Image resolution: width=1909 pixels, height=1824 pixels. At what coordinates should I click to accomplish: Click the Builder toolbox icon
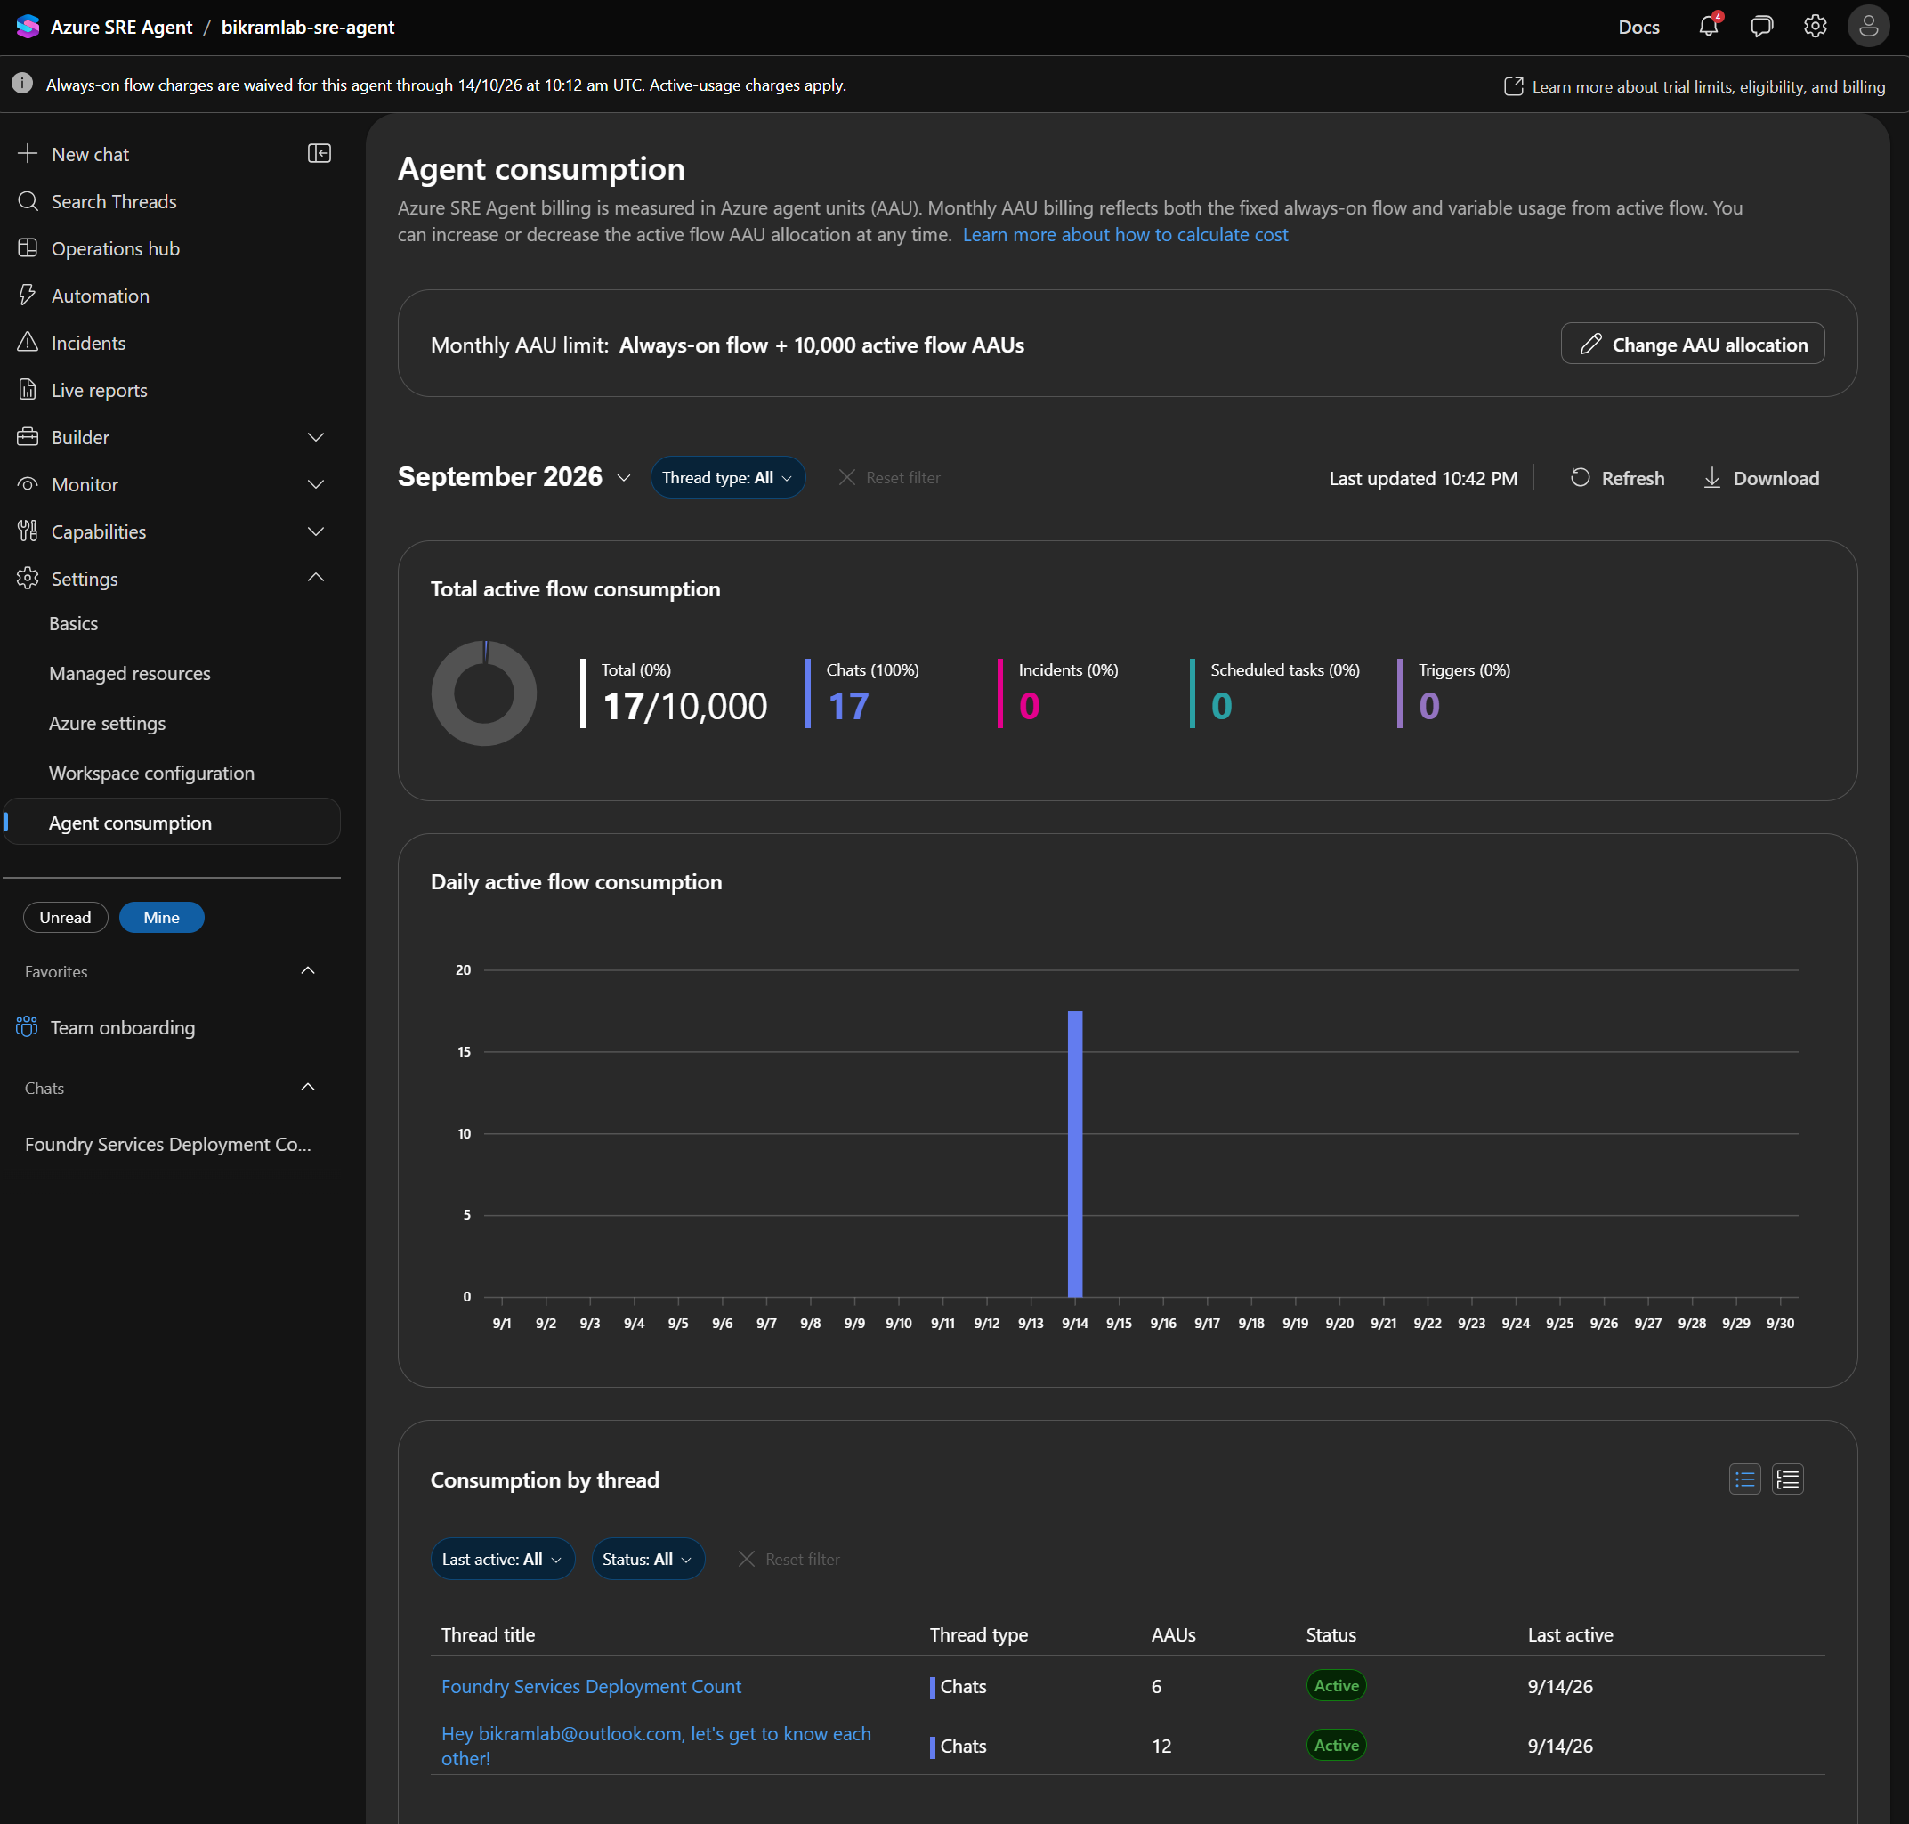point(28,436)
